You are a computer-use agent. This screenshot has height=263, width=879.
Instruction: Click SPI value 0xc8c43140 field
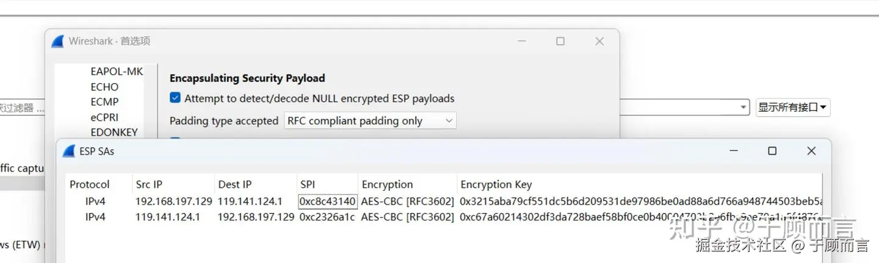coord(327,201)
